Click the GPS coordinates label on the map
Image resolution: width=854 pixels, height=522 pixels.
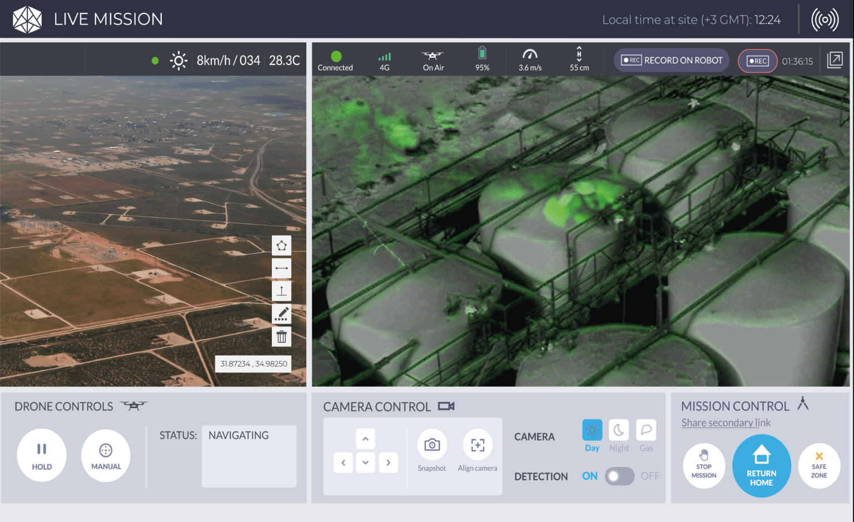point(253,364)
